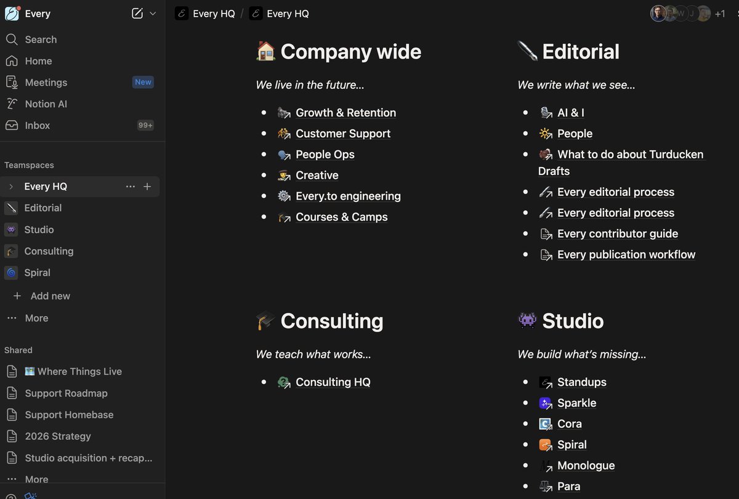Open Where Things Live shared page
This screenshot has height=499, width=739.
73,371
